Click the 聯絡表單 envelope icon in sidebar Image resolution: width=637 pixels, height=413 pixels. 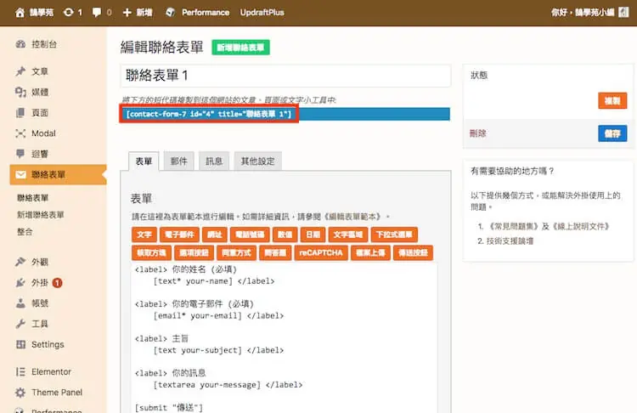click(x=20, y=174)
